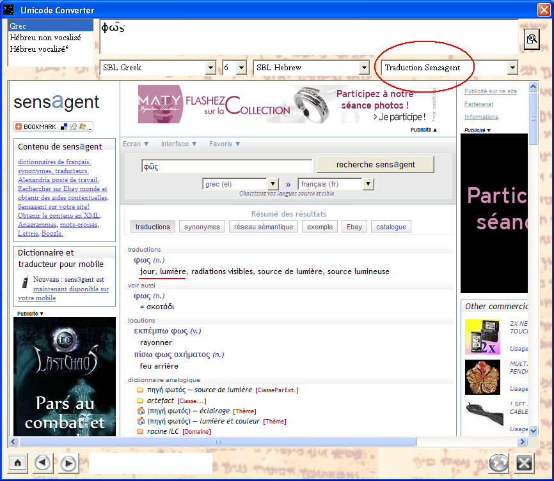
Task: Click the blank field in bottom toolbar
Action: coord(150,463)
